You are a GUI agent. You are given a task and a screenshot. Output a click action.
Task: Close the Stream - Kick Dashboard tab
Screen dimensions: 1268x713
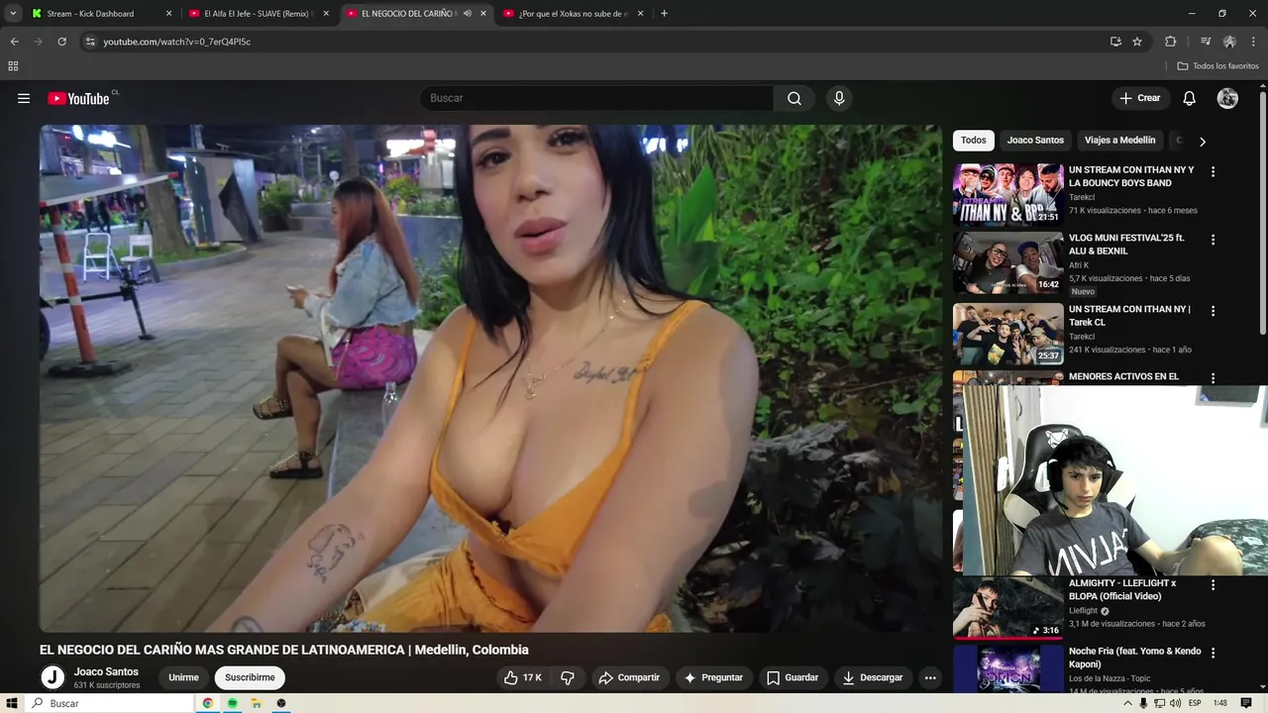click(x=168, y=14)
